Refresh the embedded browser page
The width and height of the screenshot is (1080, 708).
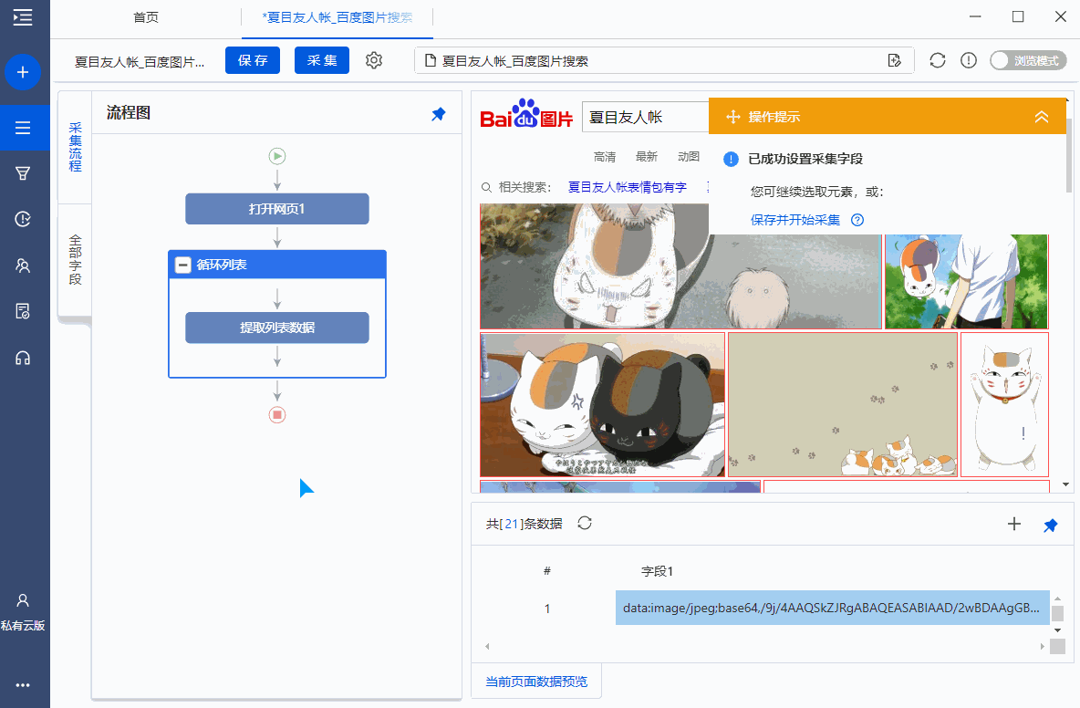(x=938, y=60)
